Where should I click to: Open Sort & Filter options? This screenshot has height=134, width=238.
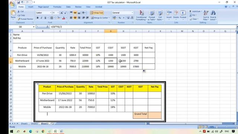click(206, 15)
